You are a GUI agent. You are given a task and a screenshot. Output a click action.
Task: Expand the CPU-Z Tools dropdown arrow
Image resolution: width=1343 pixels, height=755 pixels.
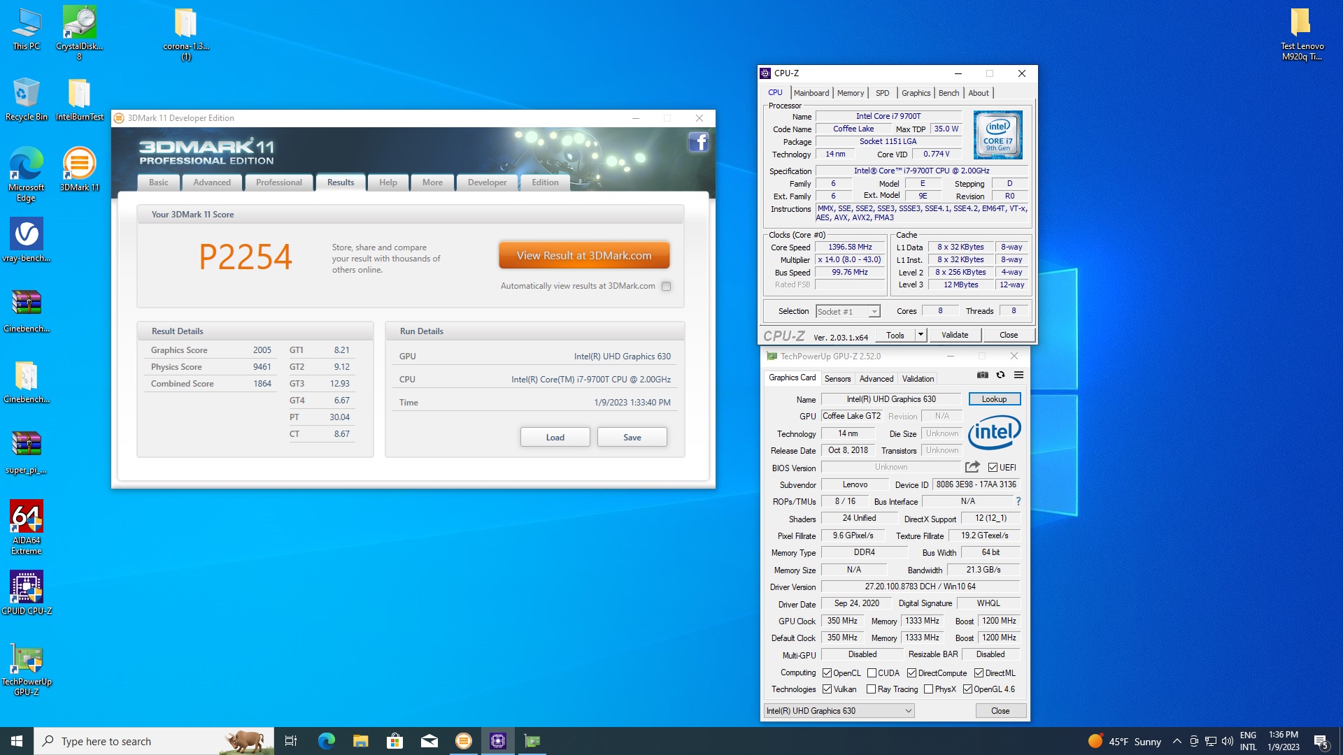click(x=921, y=335)
